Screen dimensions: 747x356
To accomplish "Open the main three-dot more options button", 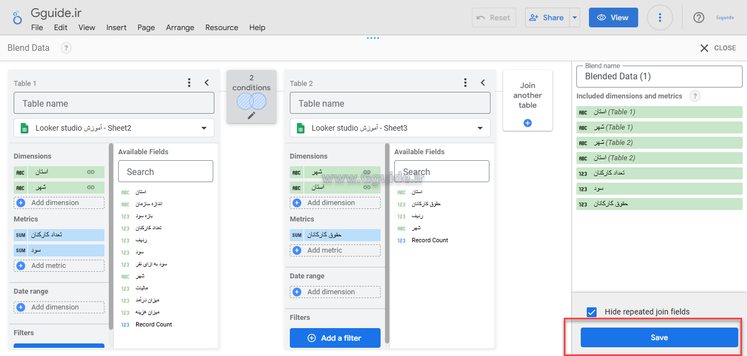I will [660, 17].
